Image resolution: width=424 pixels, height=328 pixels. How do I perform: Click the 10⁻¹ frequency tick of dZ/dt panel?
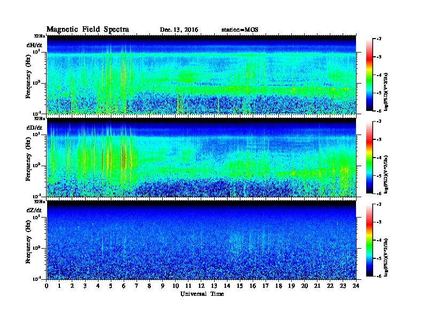pos(36,279)
